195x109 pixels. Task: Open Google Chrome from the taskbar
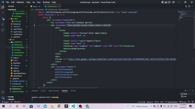click(x=59, y=106)
